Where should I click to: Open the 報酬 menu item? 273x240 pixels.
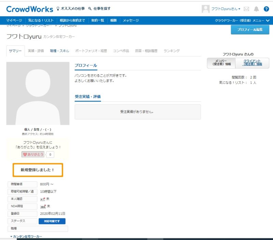tap(114, 20)
